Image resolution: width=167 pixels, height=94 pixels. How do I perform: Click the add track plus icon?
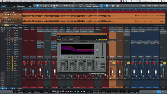21,9
